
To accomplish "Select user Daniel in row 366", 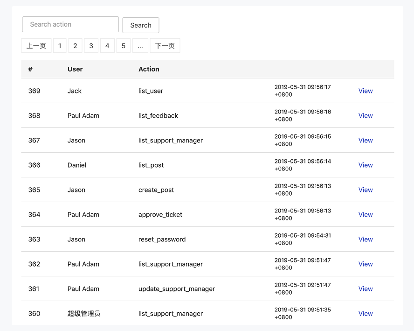I will (77, 165).
